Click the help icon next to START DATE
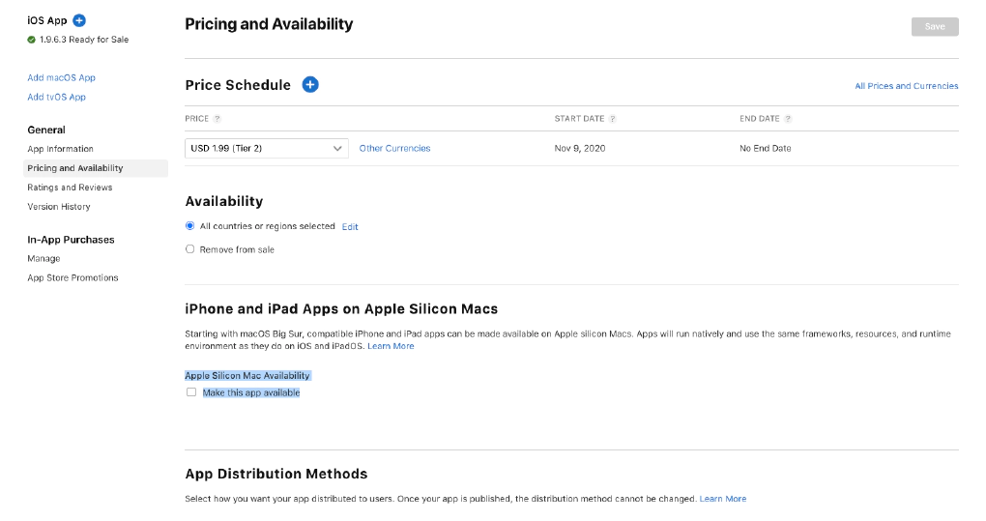 (614, 119)
